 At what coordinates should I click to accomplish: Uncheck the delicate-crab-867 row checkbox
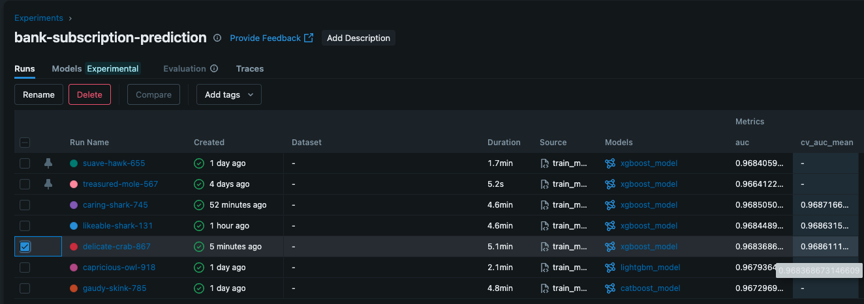click(x=25, y=247)
